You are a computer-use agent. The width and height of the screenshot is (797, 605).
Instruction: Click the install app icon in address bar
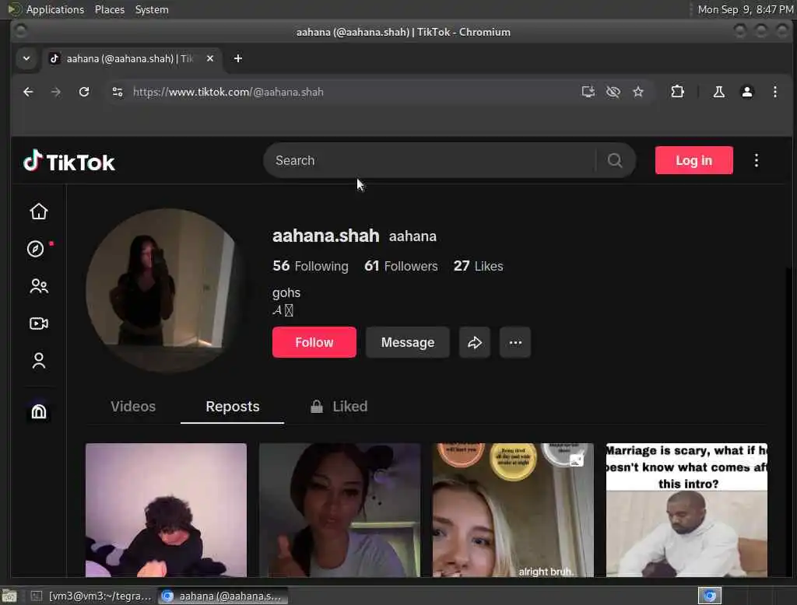pos(588,92)
